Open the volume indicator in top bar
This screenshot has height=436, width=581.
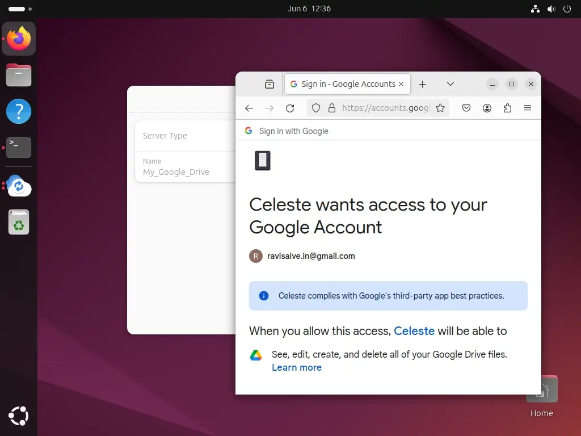tap(551, 9)
